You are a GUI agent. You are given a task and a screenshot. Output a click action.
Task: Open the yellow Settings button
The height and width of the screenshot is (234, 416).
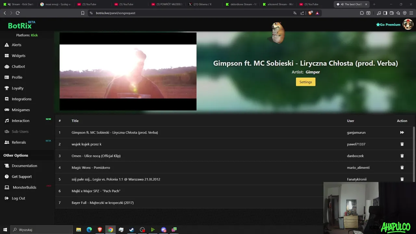305,82
